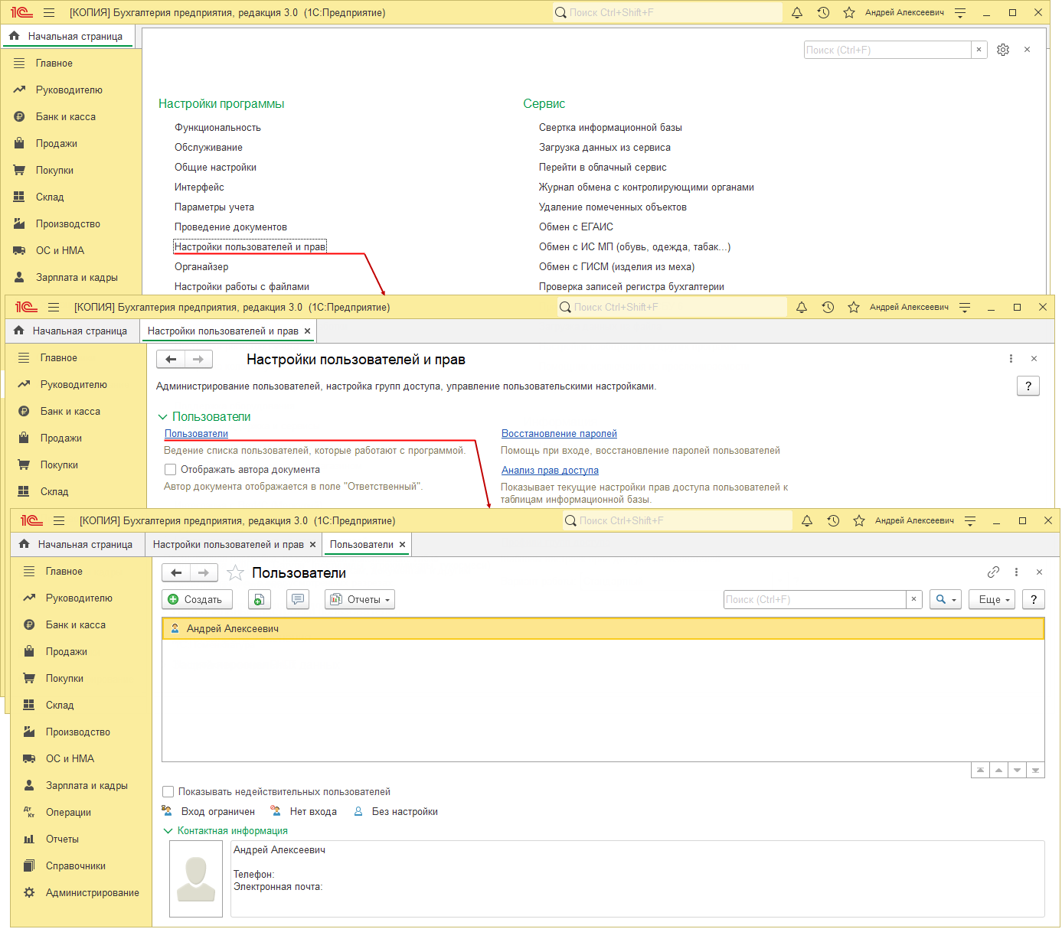Click the menu search field with Поиск (Ctrl+F)
The image size is (1062, 929).
887,50
